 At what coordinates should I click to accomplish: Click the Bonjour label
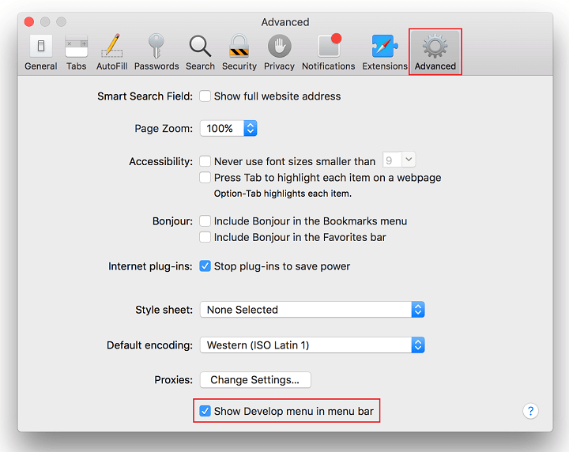tap(172, 221)
